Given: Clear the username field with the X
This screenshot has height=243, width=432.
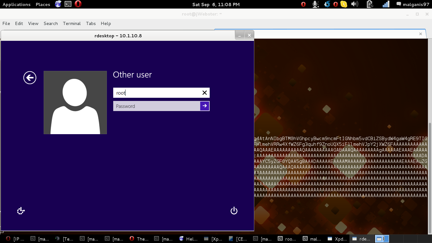Looking at the screenshot, I should [205, 93].
